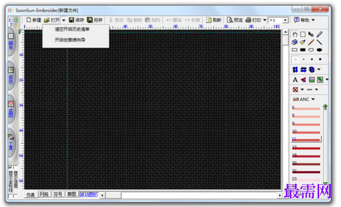Select the arrow pointer tool
Viewport: 341px width, 207px height.
click(311, 34)
